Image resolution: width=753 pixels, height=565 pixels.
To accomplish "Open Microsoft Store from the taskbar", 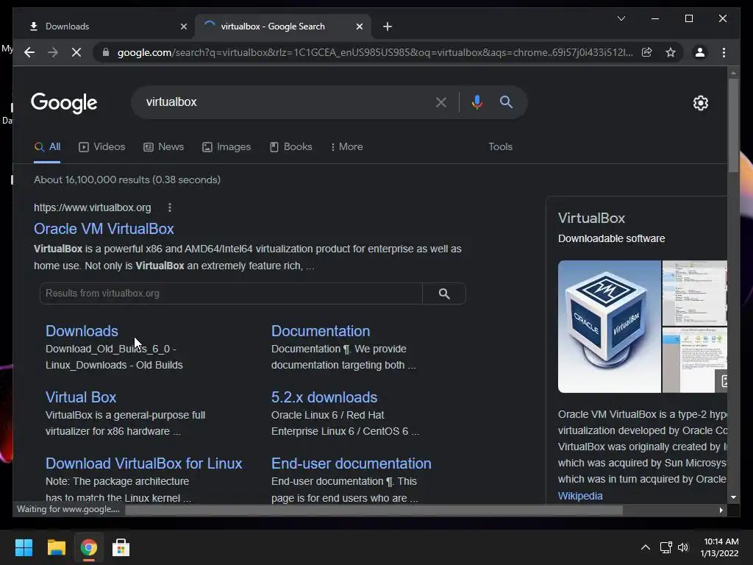I will [x=121, y=547].
